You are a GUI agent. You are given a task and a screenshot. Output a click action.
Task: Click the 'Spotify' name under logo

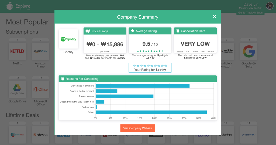pyautogui.click(x=68, y=52)
